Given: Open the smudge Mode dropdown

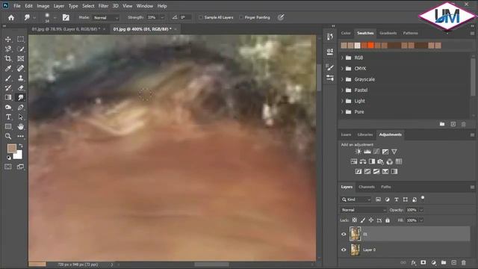Looking at the screenshot, I should (106, 18).
